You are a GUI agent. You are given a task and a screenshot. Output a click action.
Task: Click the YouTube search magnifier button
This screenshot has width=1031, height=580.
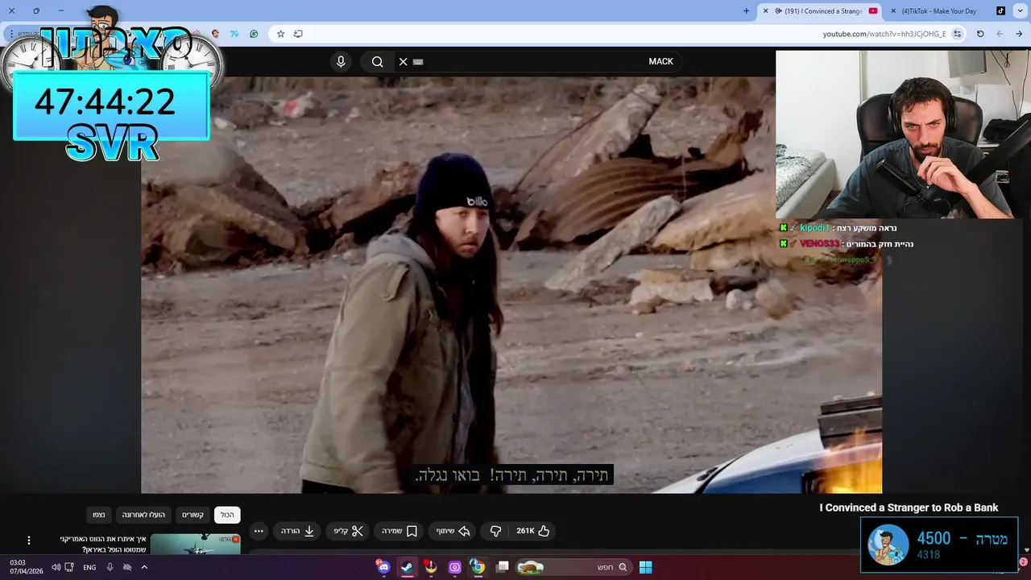377,61
